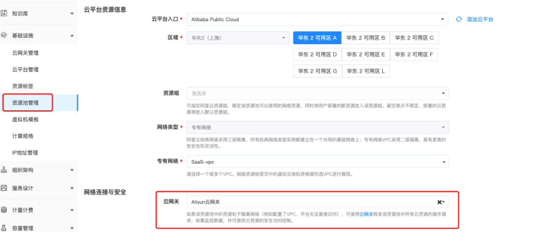Click the 网络连接与安全 section heading
This screenshot has width=556, height=232.
tap(105, 192)
